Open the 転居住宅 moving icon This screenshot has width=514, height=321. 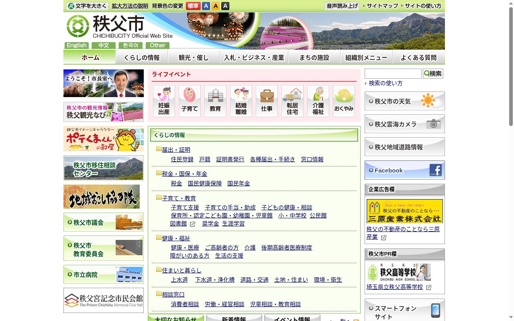pos(292,101)
